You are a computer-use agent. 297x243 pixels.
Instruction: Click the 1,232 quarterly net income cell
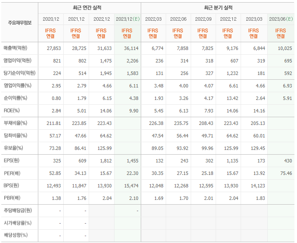[232, 73]
